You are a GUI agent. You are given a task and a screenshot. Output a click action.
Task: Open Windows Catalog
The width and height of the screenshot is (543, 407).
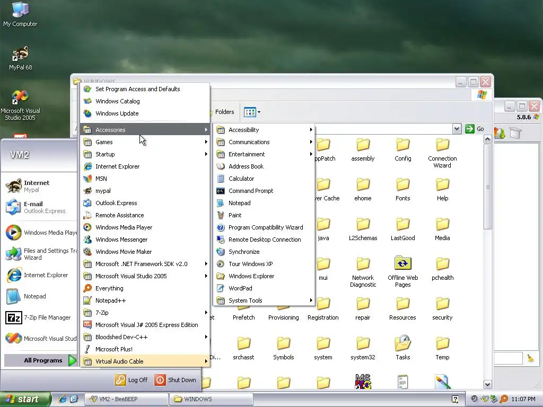tap(145, 101)
